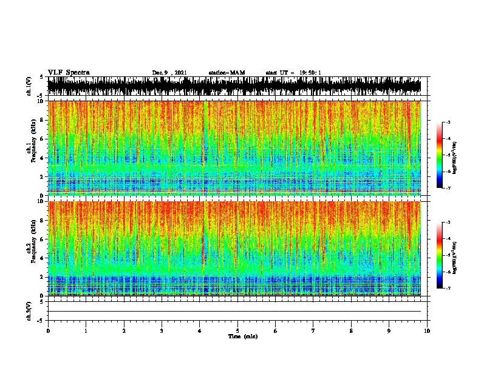Click the "5" tick on the time axis
This screenshot has width=481, height=371.
(x=237, y=330)
